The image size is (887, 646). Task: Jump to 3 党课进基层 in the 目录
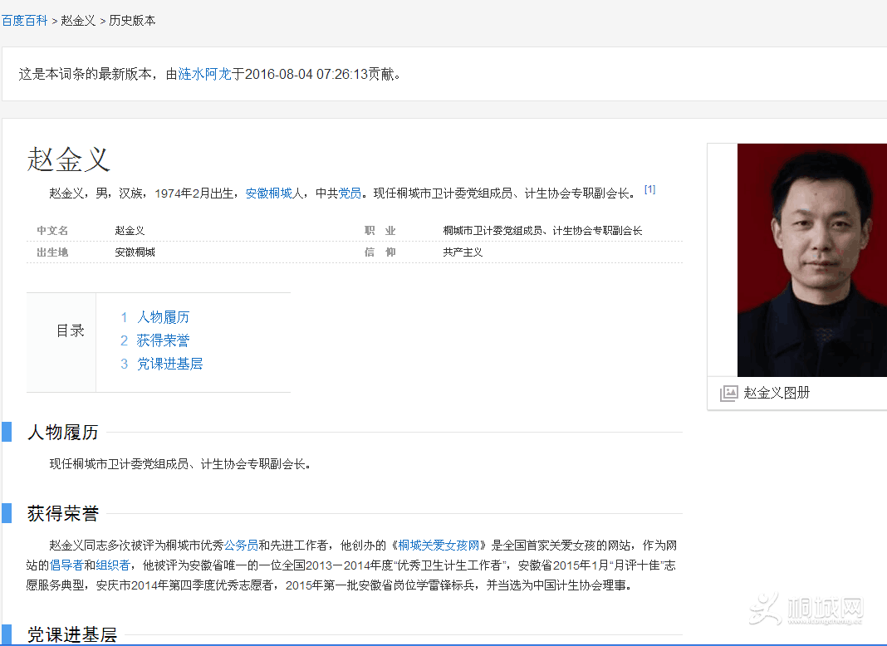pos(162,364)
